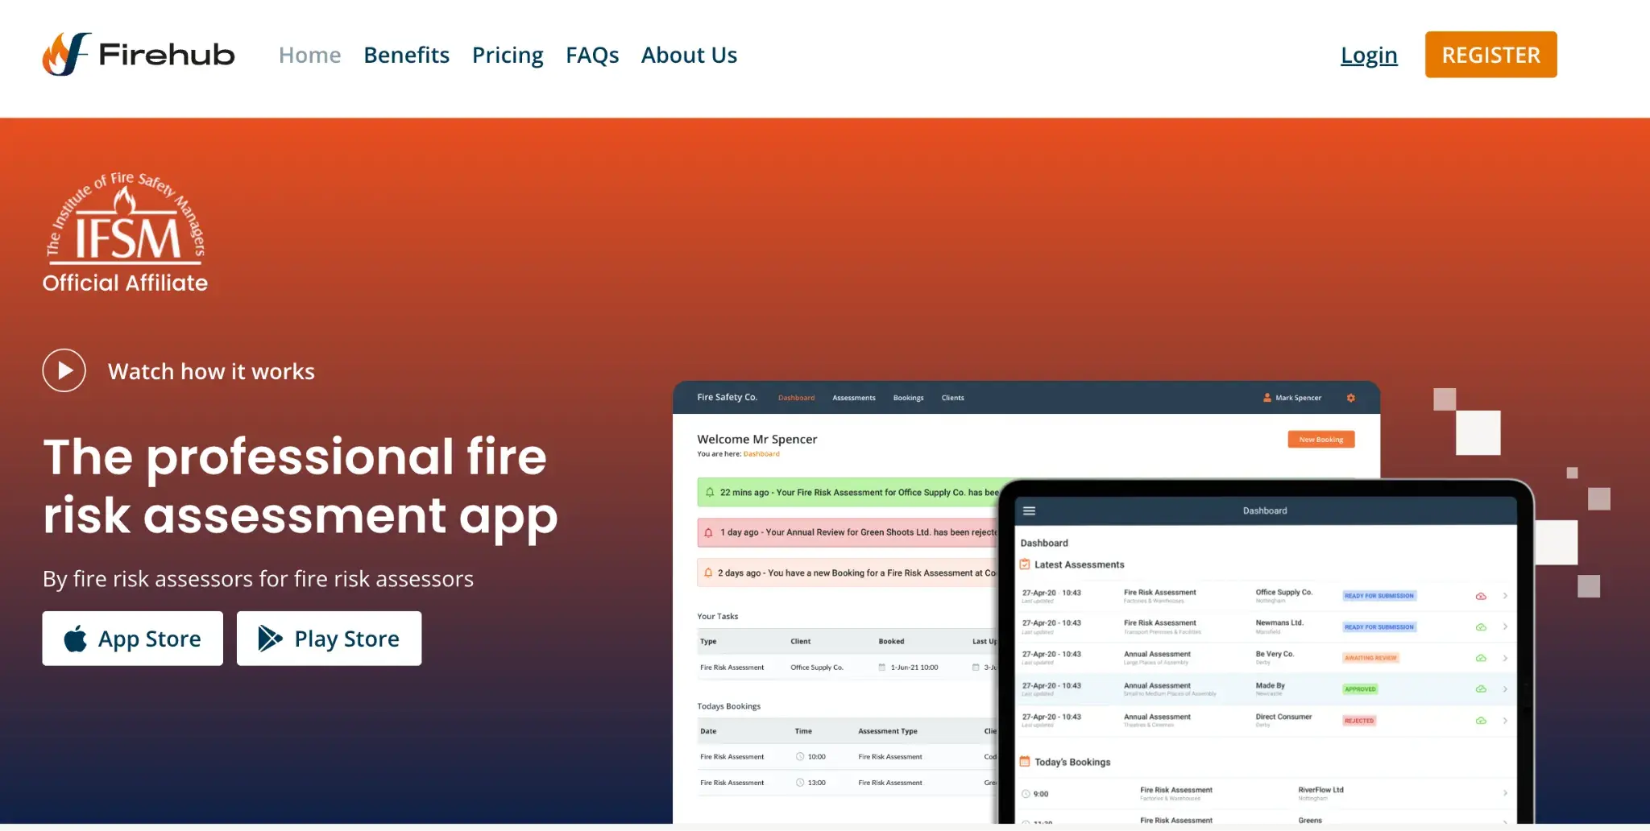The height and width of the screenshot is (831, 1650).
Task: Click the Mark Spencer user icon
Action: pyautogui.click(x=1267, y=397)
